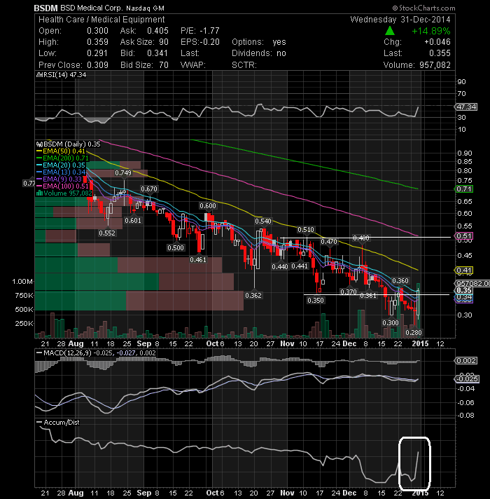This screenshot has height=499, width=490.
Task: Click the 0.280 price low label
Action: coord(414,333)
